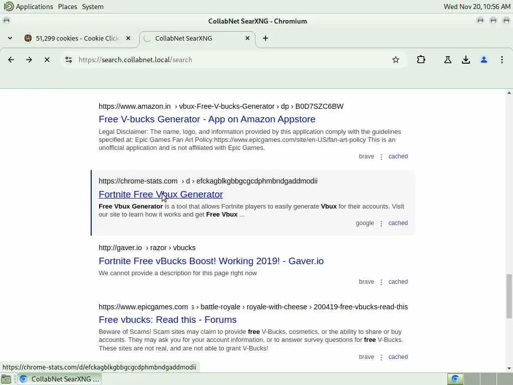Expand the tab search dropdown arrow
Image resolution: width=513 pixels, height=385 pixels.
click(x=10, y=38)
